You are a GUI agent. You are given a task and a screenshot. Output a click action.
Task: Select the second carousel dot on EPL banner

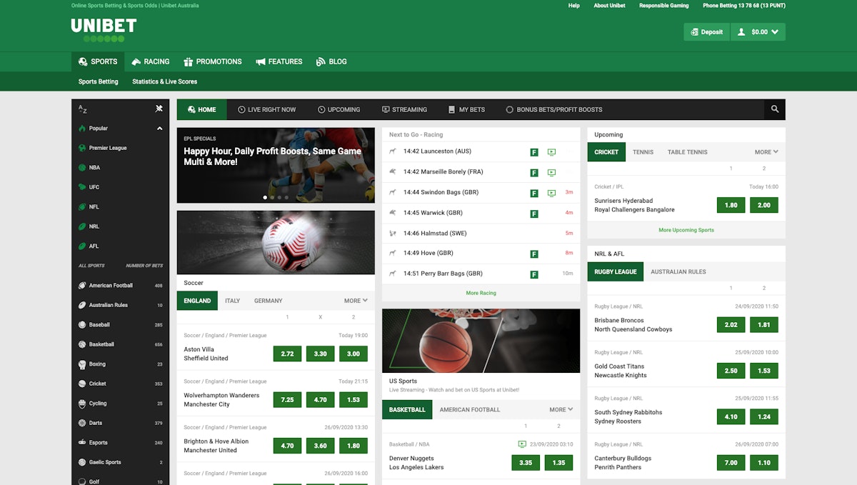(x=272, y=197)
